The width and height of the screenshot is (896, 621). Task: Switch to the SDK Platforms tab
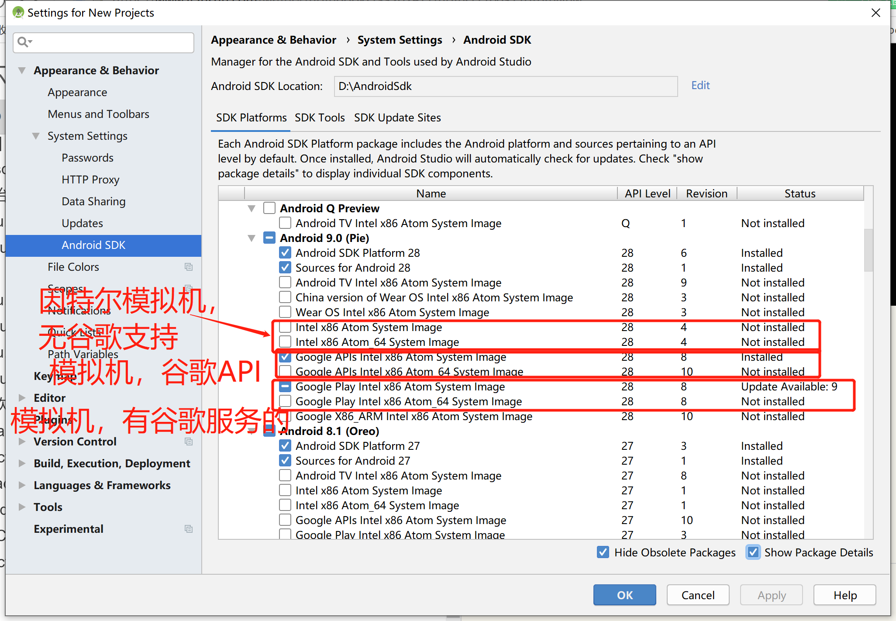click(x=251, y=117)
